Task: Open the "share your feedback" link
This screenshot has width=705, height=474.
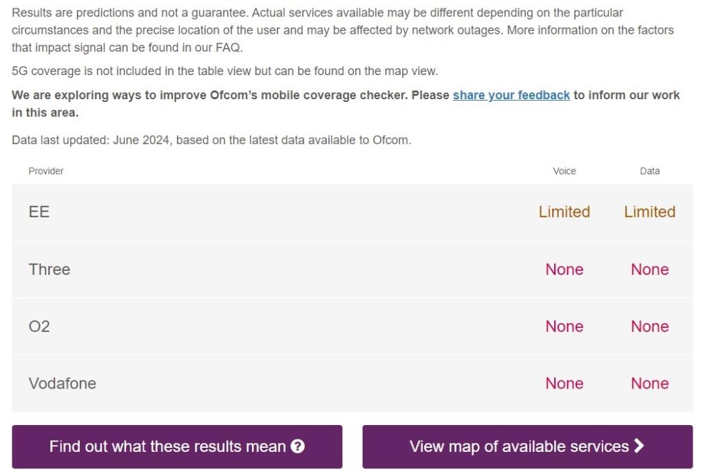Action: coord(511,95)
